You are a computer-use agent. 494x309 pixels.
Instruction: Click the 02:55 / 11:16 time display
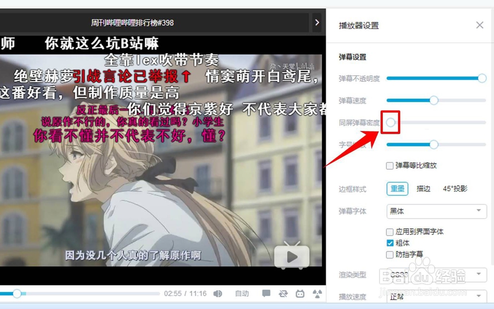point(185,294)
